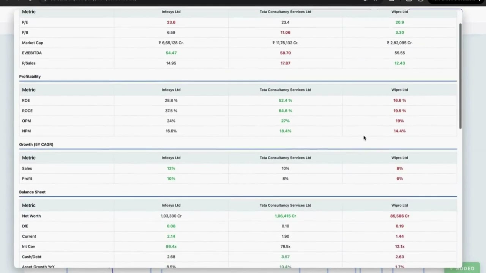486x273 pixels.
Task: Select the Profitability section heading
Action: click(30, 77)
